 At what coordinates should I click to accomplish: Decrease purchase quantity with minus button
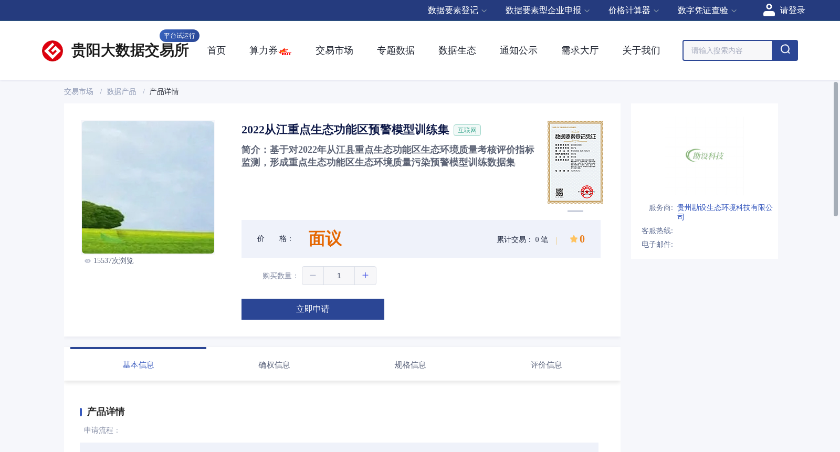(313, 276)
